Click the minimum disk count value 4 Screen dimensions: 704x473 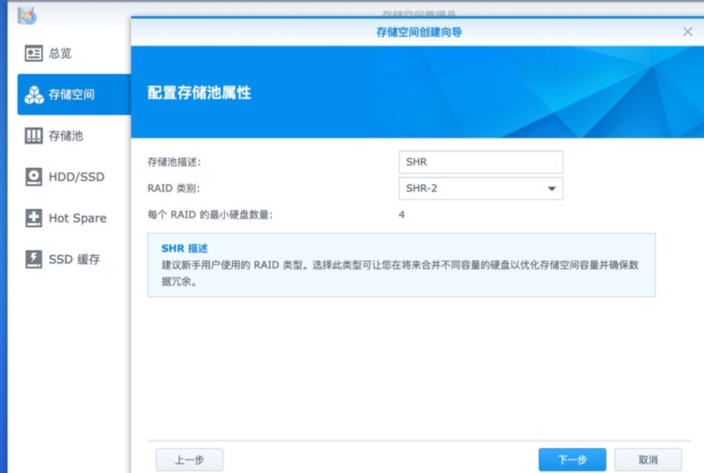(401, 215)
